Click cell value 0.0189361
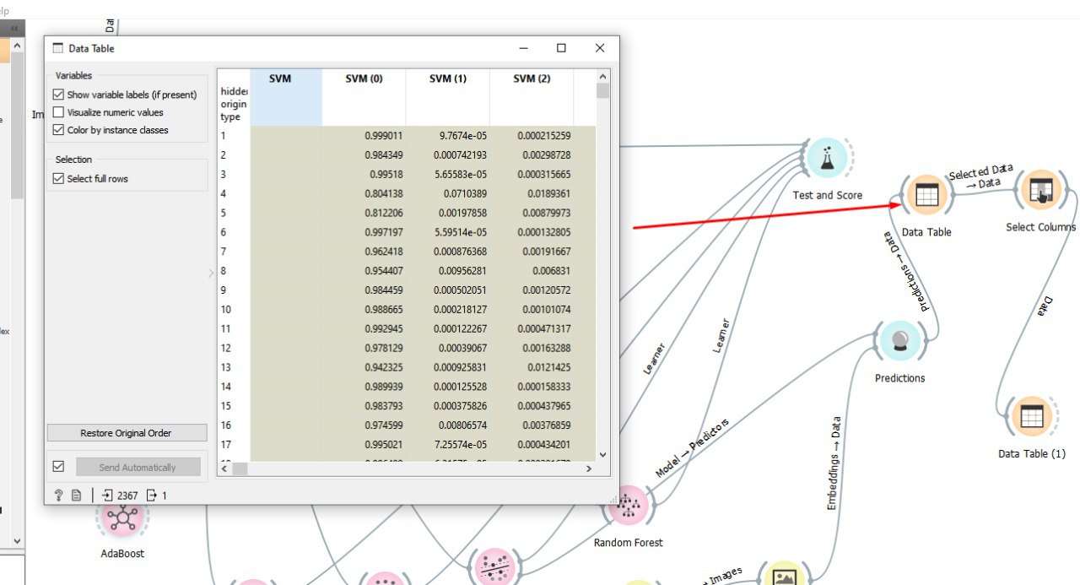The image size is (1080, 585). pyautogui.click(x=532, y=193)
